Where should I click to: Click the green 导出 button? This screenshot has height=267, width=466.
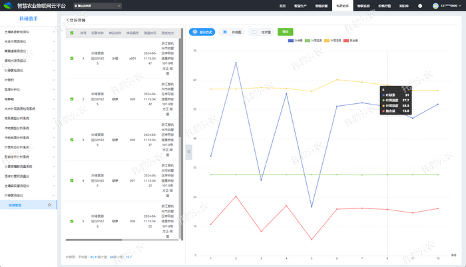click(286, 31)
